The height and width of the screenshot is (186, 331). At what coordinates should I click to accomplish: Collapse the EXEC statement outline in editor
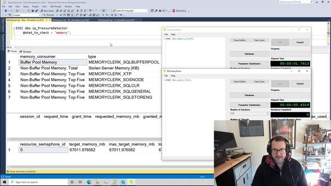tap(14, 28)
